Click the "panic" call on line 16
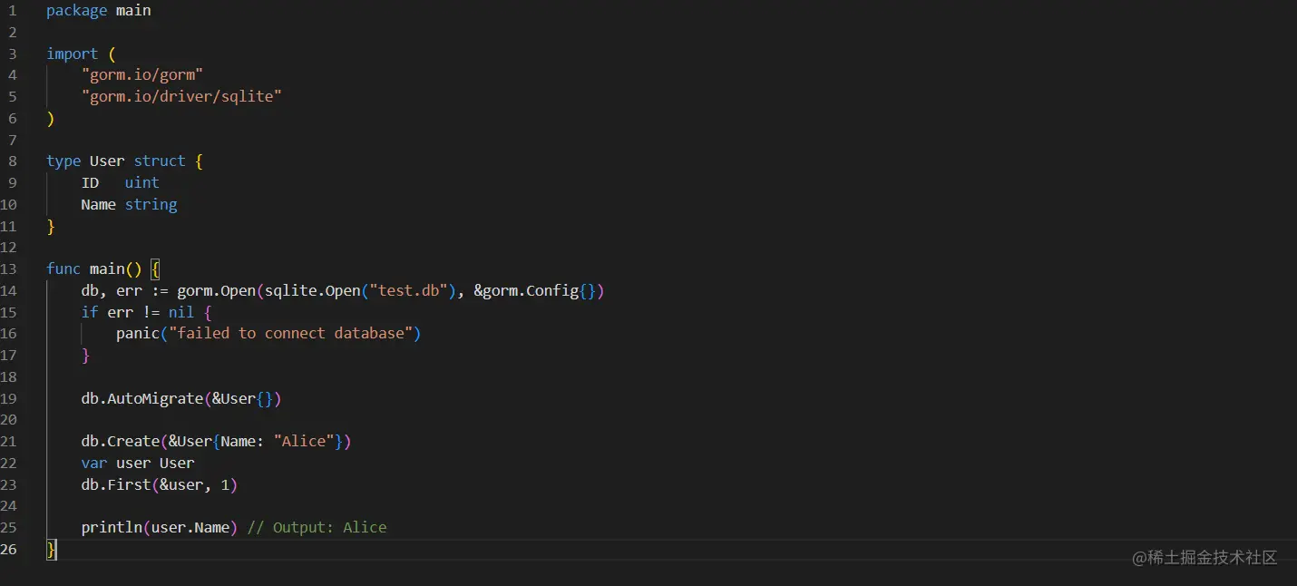Image resolution: width=1297 pixels, height=586 pixels. pos(138,333)
